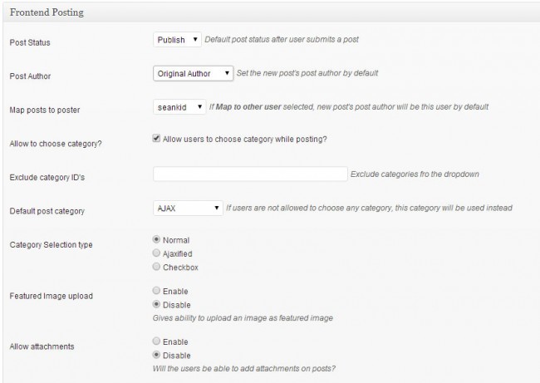The height and width of the screenshot is (383, 540).
Task: Select Disable under Featured Image upload
Action: point(156,305)
